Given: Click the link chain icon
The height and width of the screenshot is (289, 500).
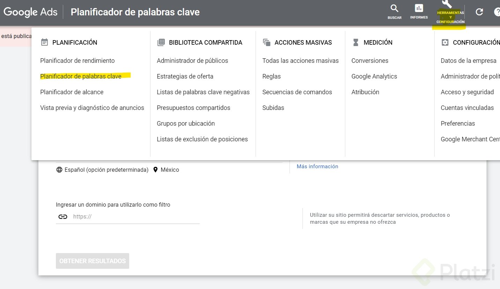Looking at the screenshot, I should [63, 217].
